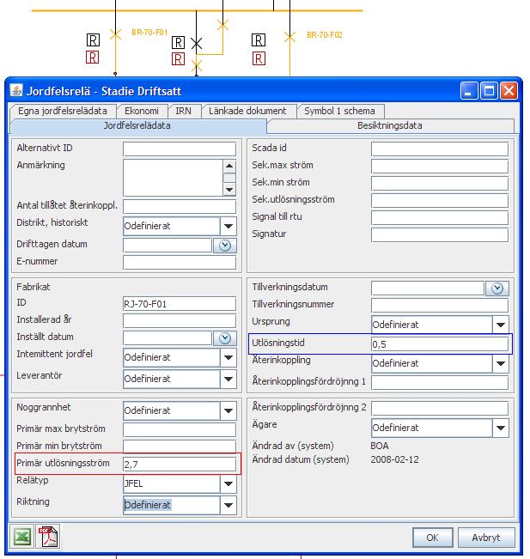Focus Antal tillåtet återinkoppl. field
The height and width of the screenshot is (559, 530).
[180, 206]
